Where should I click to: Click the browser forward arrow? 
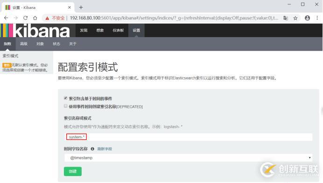pos(16,18)
